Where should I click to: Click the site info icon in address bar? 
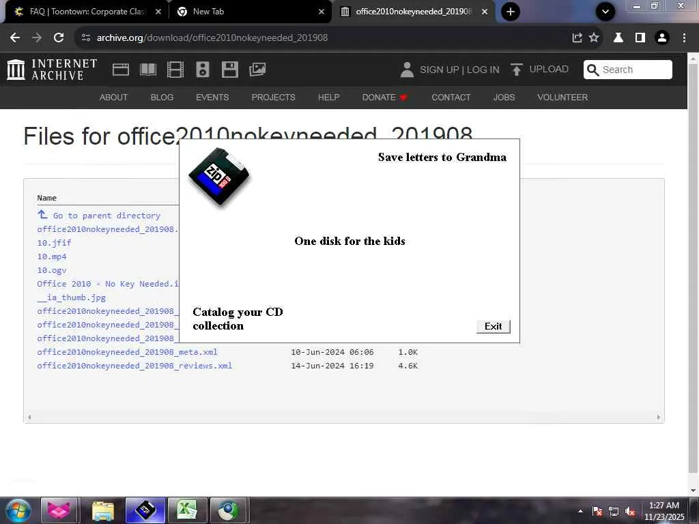tap(86, 38)
